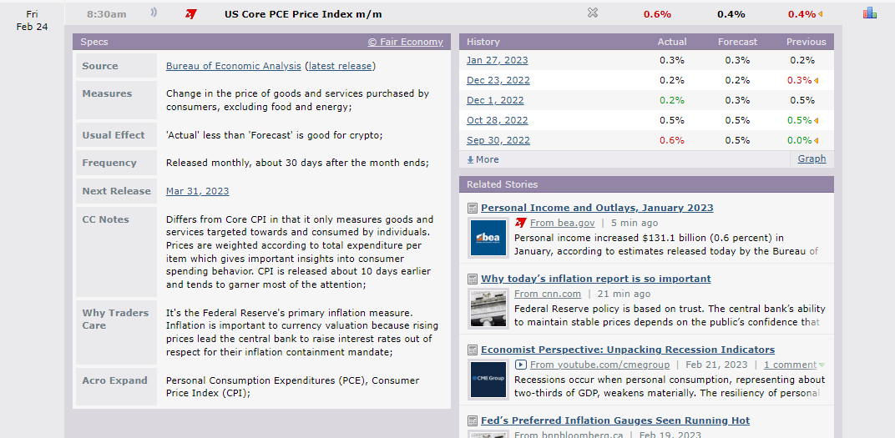This screenshot has height=438, width=895.
Task: Click the Why Traders Care label
Action: (115, 320)
